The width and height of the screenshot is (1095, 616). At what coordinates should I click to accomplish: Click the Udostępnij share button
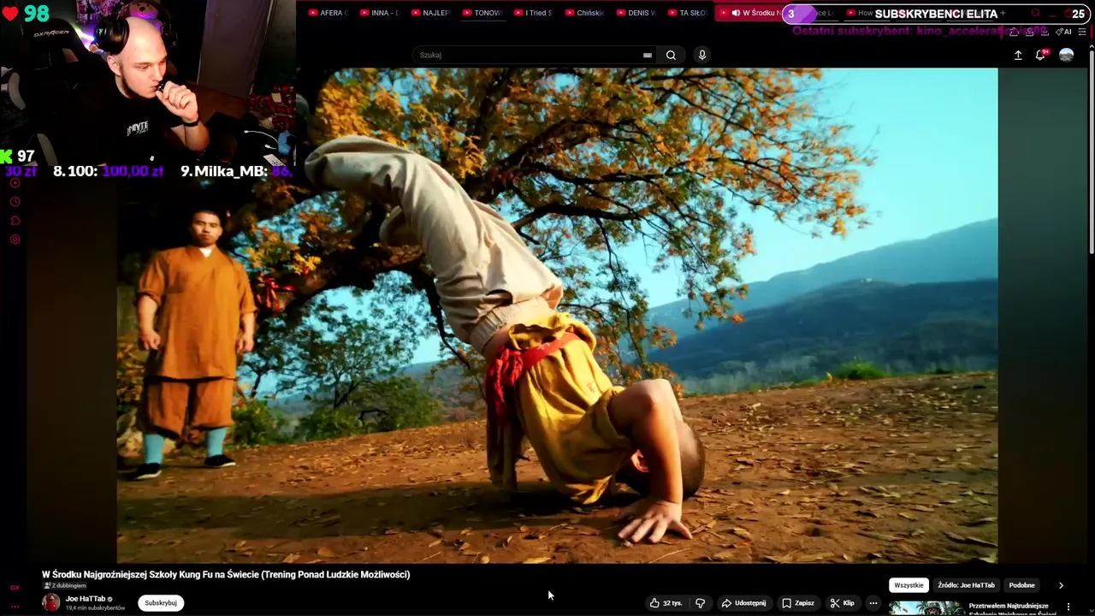pyautogui.click(x=743, y=602)
